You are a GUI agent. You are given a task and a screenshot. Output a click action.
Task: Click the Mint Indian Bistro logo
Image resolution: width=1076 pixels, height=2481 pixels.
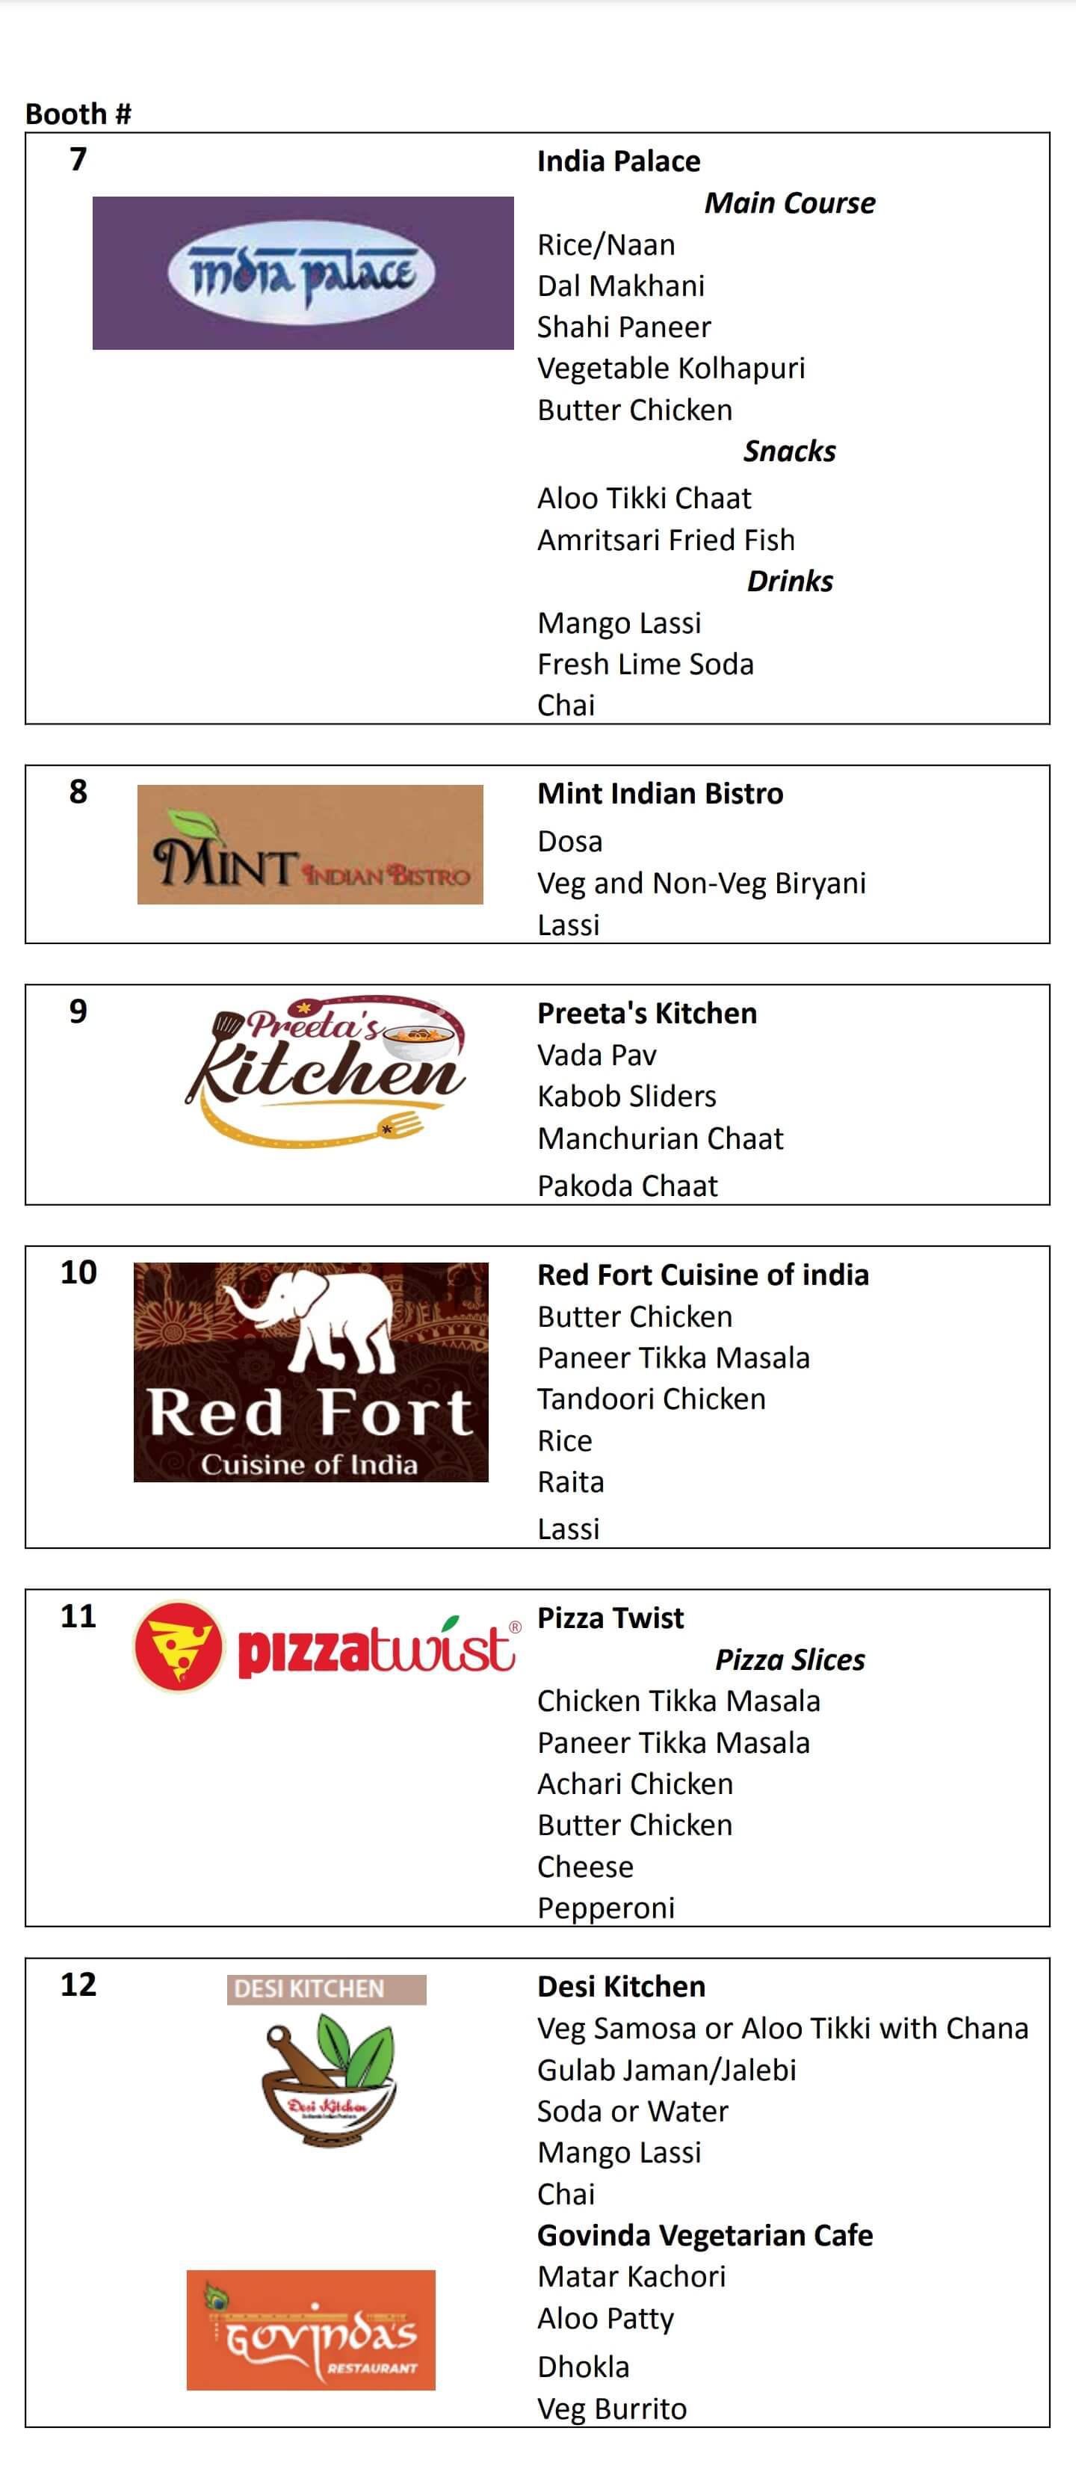pos(310,844)
